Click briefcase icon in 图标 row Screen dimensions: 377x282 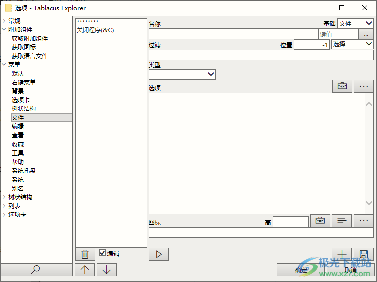coord(320,221)
